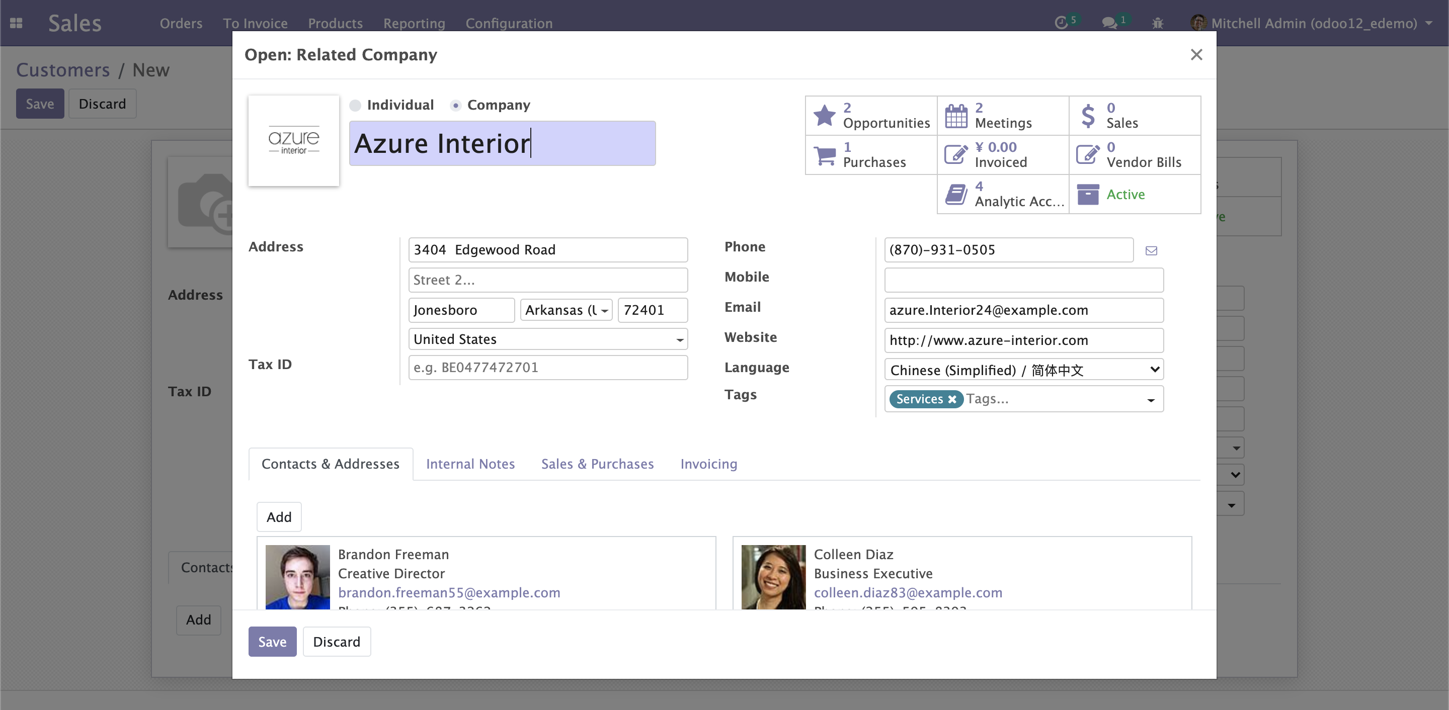Image resolution: width=1449 pixels, height=710 pixels.
Task: Click the Tax ID input field
Action: coord(546,367)
